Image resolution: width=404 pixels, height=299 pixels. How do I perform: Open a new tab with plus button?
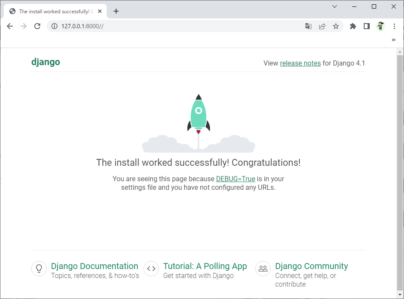point(116,11)
